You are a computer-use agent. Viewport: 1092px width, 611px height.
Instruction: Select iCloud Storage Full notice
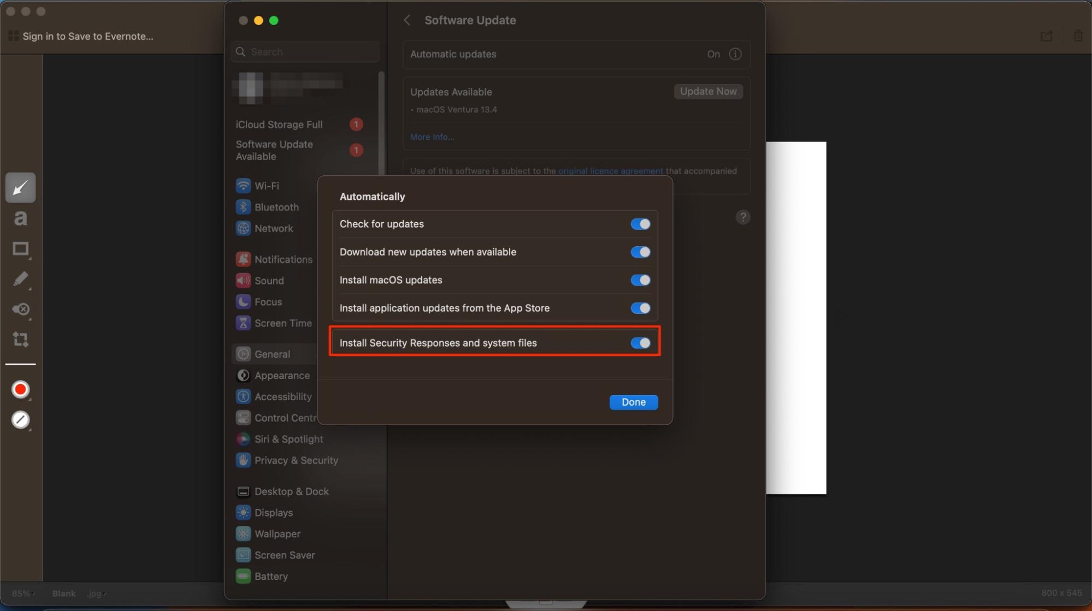299,124
